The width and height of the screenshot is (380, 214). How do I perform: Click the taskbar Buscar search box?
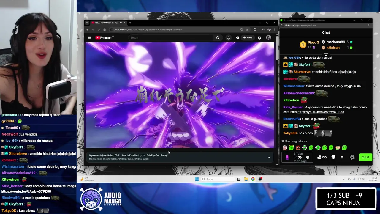point(217,179)
